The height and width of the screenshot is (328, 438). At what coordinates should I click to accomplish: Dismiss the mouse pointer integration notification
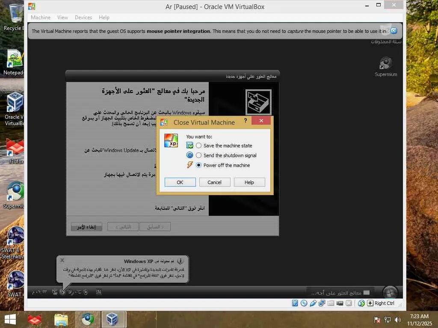394,31
